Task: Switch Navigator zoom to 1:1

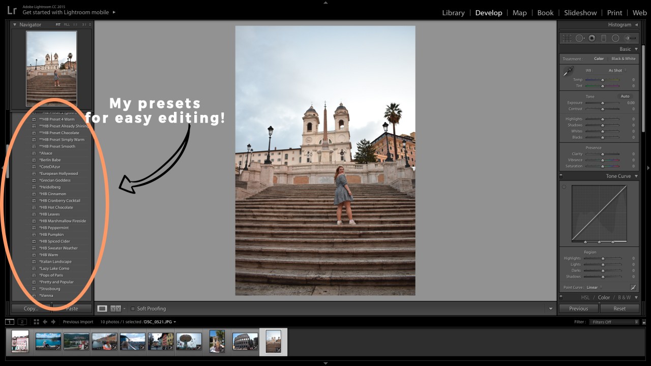Action: click(x=75, y=24)
